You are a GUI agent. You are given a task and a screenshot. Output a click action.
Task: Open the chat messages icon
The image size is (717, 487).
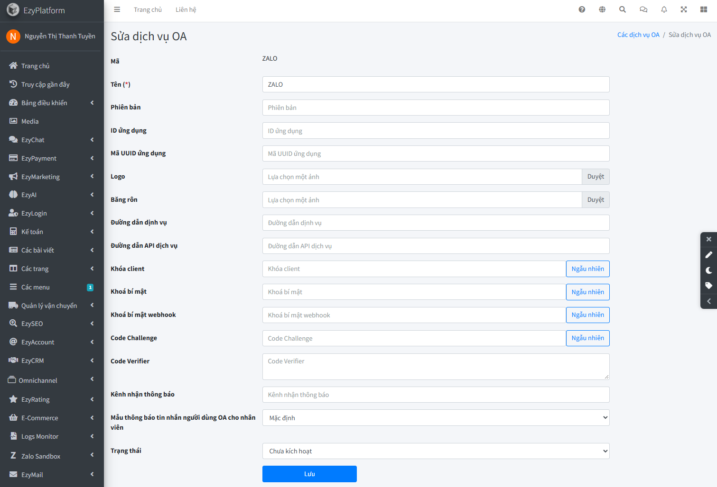pyautogui.click(x=643, y=9)
